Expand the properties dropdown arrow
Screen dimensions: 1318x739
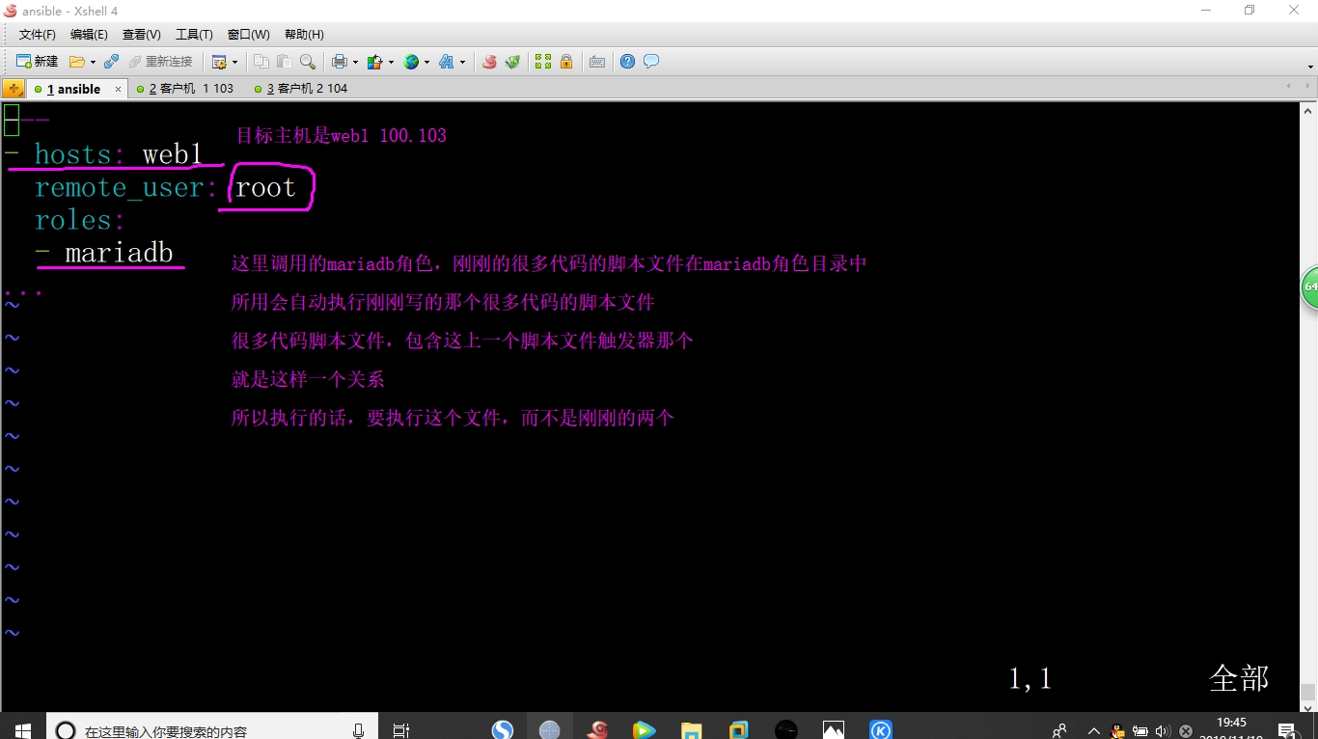coord(234,62)
